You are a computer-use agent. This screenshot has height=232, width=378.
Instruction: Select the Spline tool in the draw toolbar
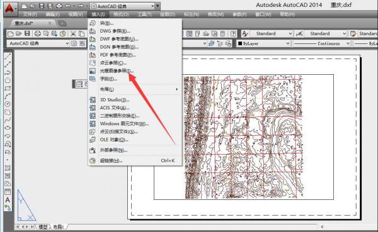tap(8, 120)
